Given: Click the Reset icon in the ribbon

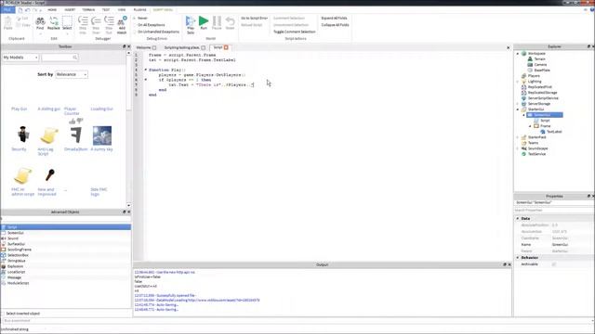Looking at the screenshot, I should pyautogui.click(x=230, y=20).
